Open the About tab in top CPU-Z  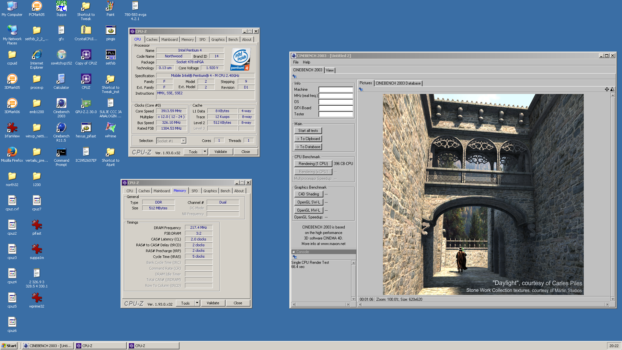pyautogui.click(x=247, y=40)
